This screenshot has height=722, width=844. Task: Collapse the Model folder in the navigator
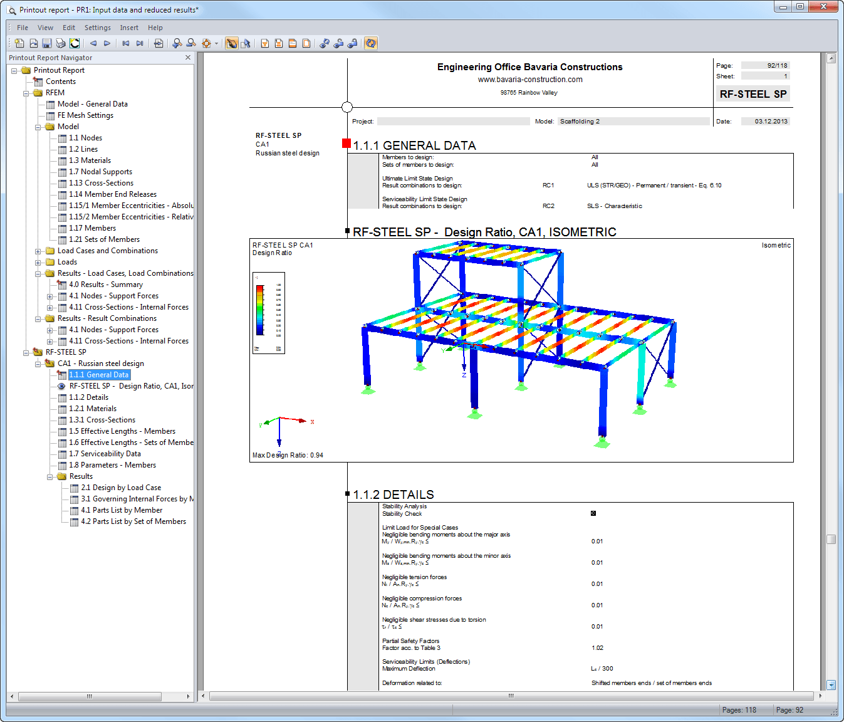tap(38, 127)
